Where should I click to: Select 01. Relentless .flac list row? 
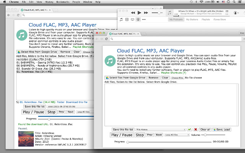[x=55, y=72]
